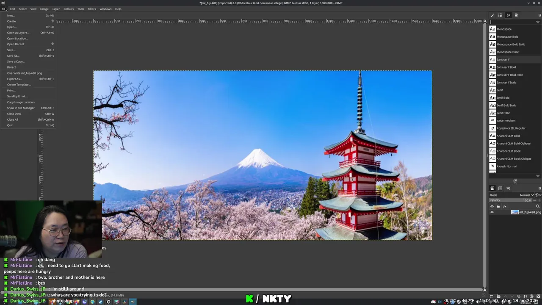Switch to the Layers tab icon

coord(492,189)
